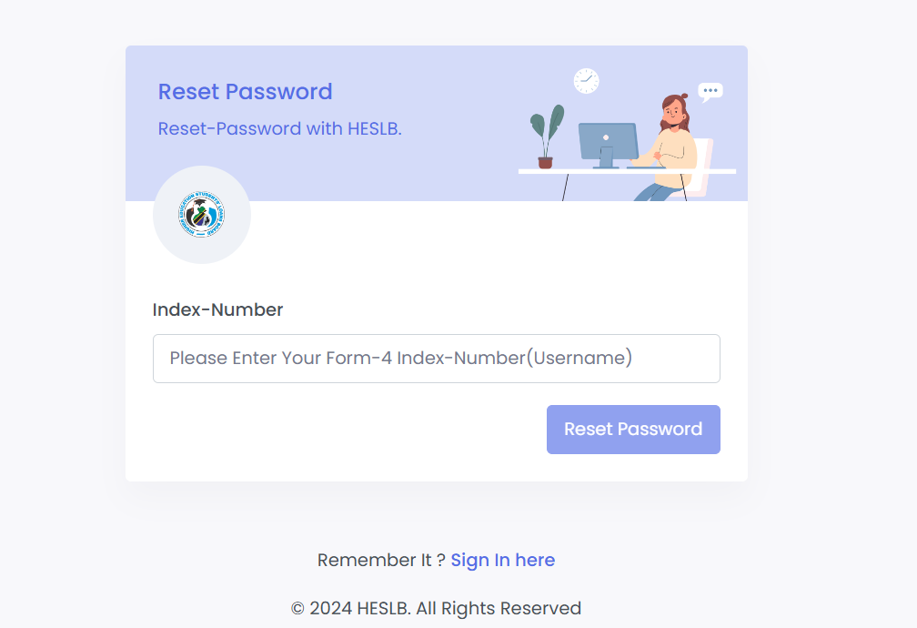Click the Remember It ? text
This screenshot has height=628, width=917.
[381, 560]
